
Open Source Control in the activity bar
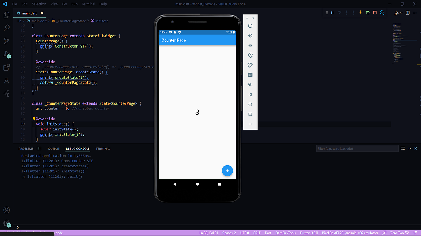click(6, 41)
